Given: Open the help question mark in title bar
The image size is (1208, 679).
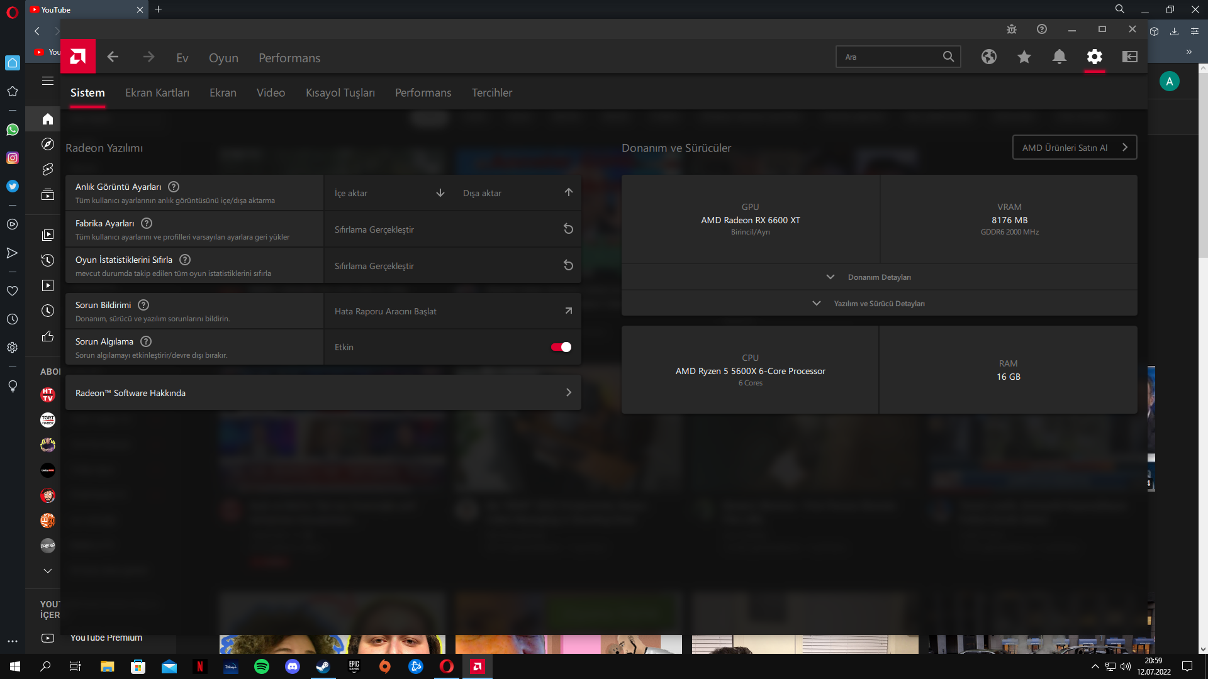Looking at the screenshot, I should (x=1042, y=30).
